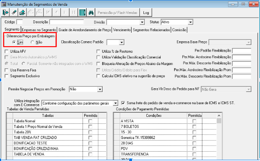
Task: Click the eraser clear-fields icon
Action: (14, 13)
